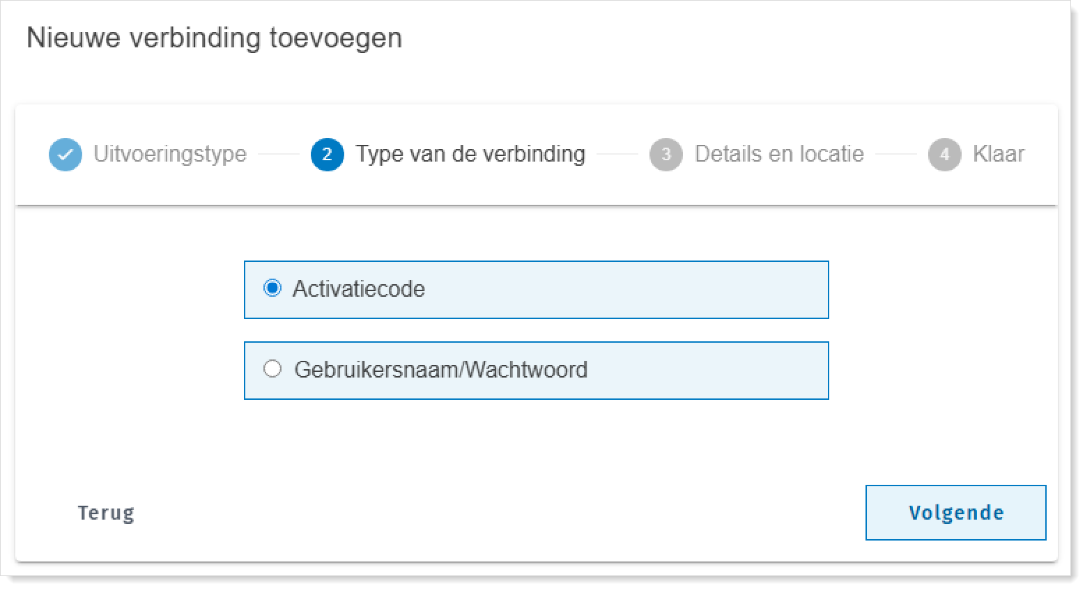Click the step 3 circle icon
The height and width of the screenshot is (590, 1085).
pyautogui.click(x=666, y=154)
